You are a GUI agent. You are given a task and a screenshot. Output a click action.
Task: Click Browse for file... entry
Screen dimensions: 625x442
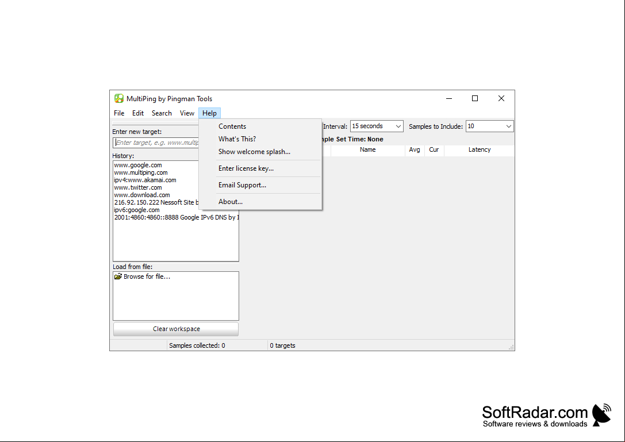pos(147,276)
